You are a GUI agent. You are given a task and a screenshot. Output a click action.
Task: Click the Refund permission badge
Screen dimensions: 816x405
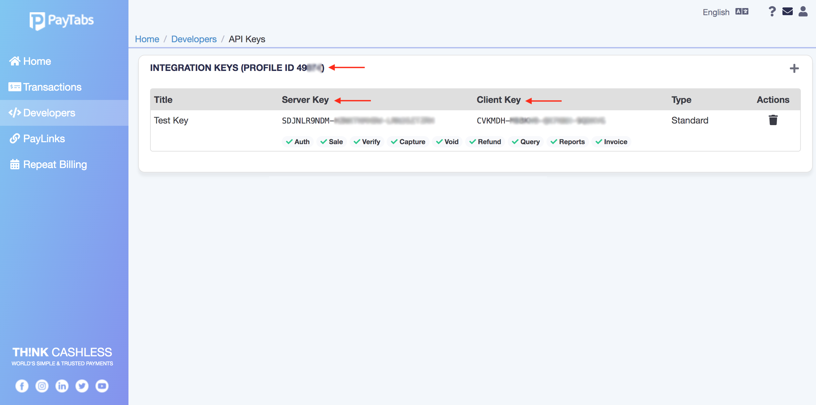(x=485, y=142)
